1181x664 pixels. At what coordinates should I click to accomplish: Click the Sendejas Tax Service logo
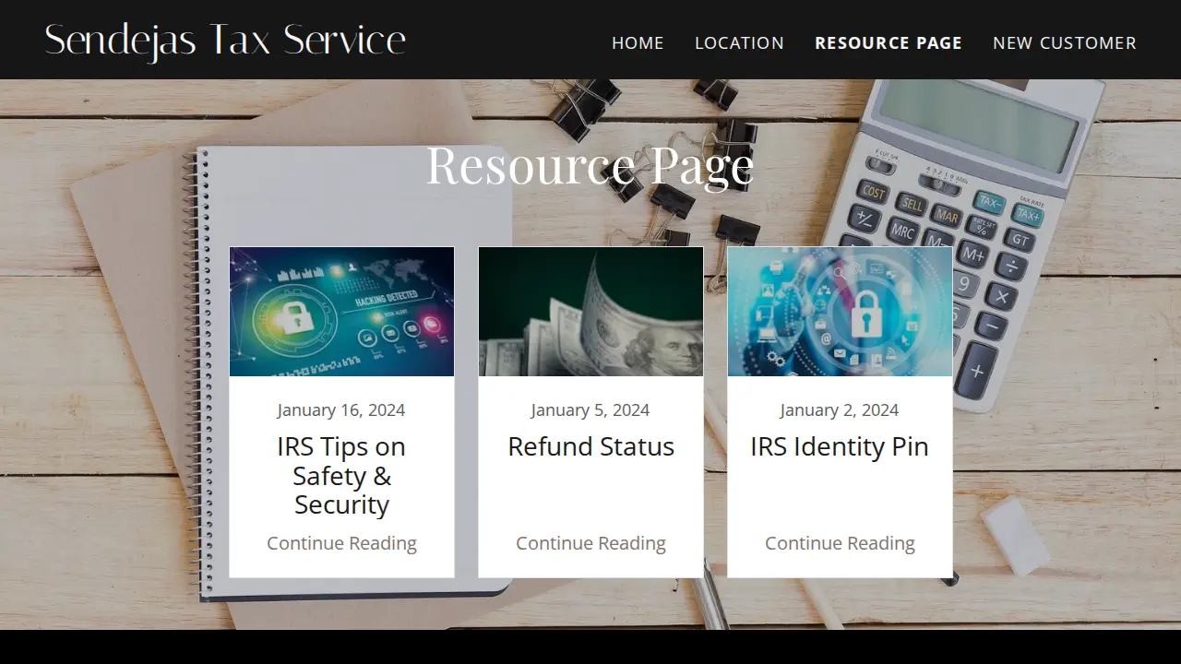(225, 41)
